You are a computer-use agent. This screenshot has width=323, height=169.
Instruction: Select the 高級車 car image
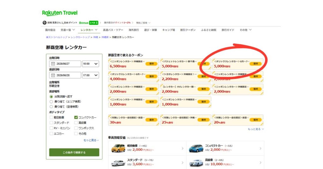coord(196,163)
